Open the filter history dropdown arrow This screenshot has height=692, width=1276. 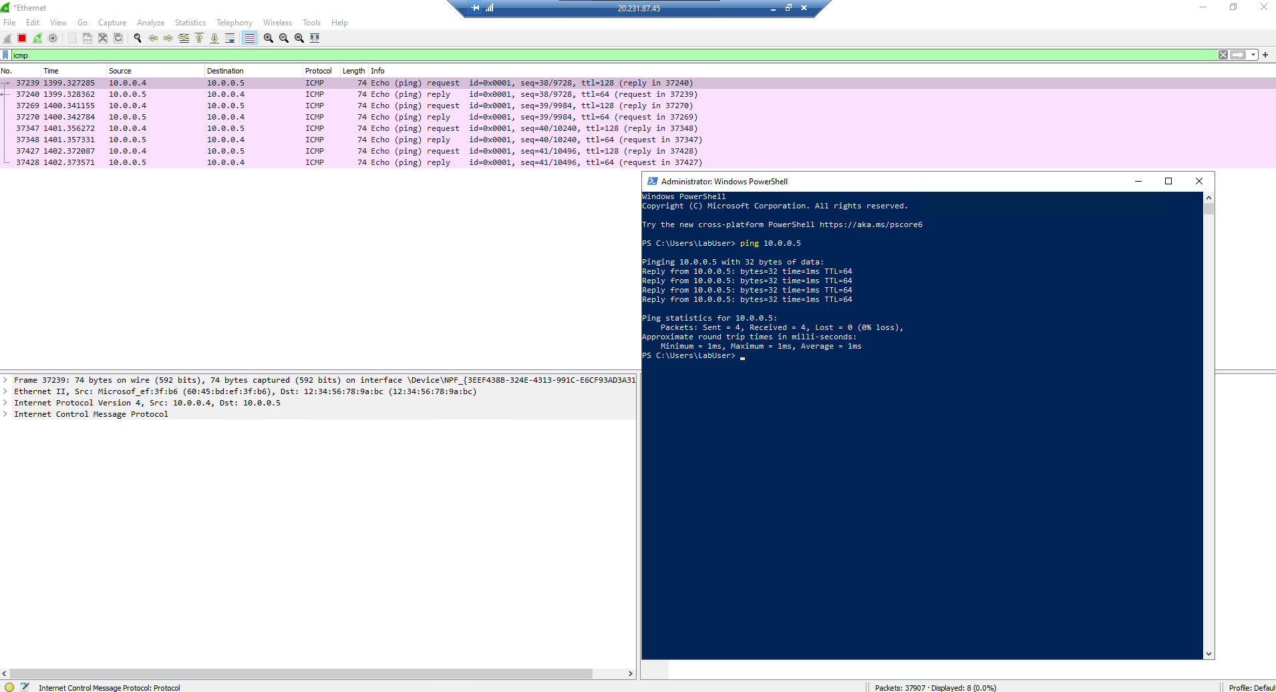(x=1253, y=55)
